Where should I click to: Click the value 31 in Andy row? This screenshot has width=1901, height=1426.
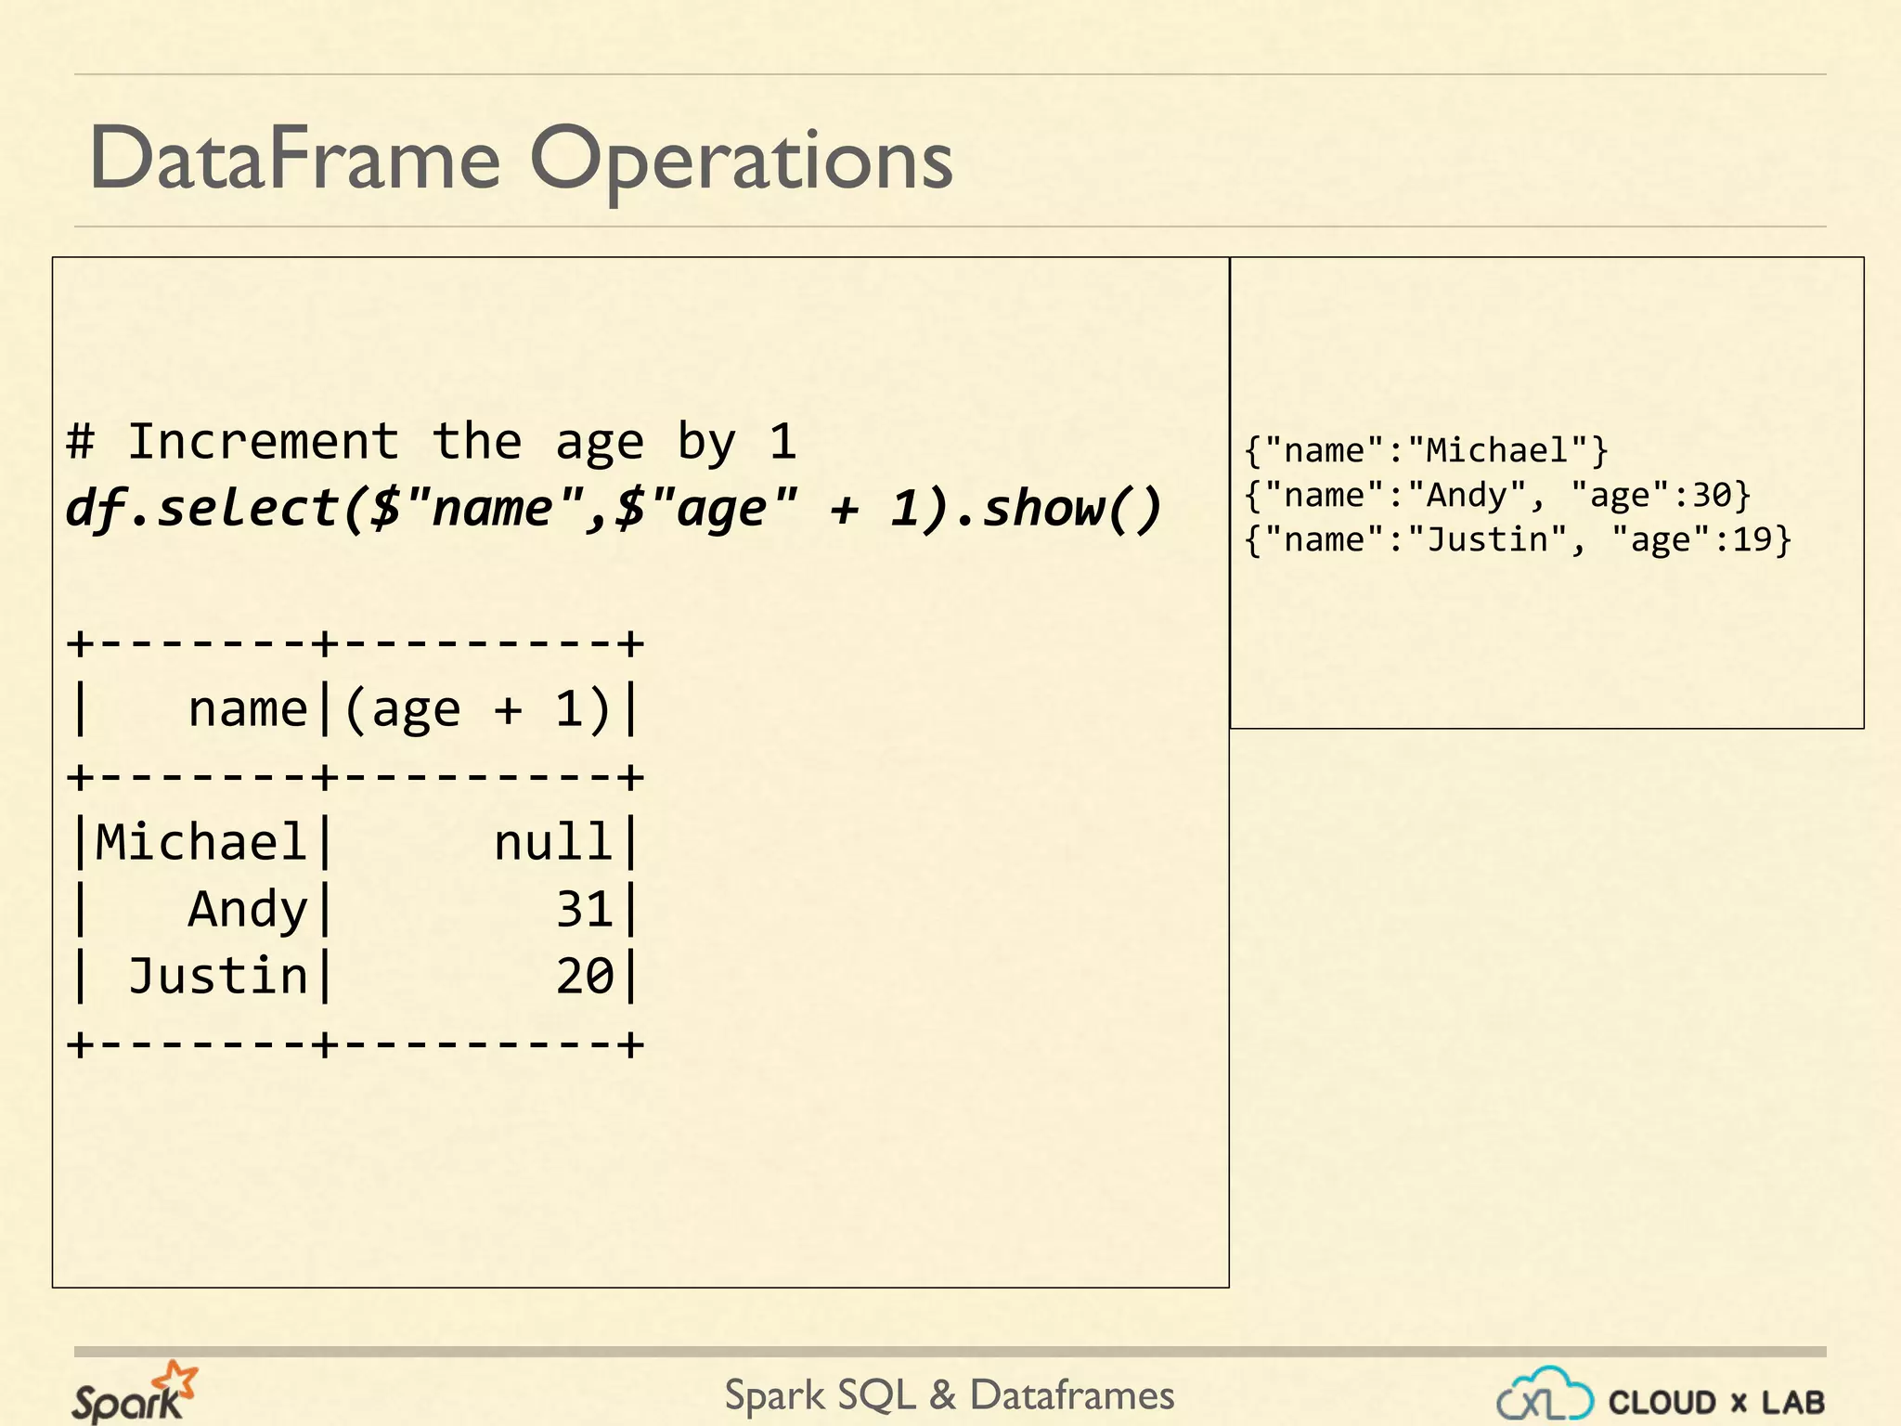click(584, 910)
